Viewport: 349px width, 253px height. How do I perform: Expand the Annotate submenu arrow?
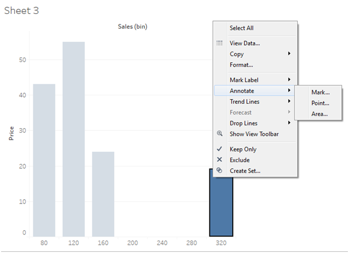coord(289,90)
